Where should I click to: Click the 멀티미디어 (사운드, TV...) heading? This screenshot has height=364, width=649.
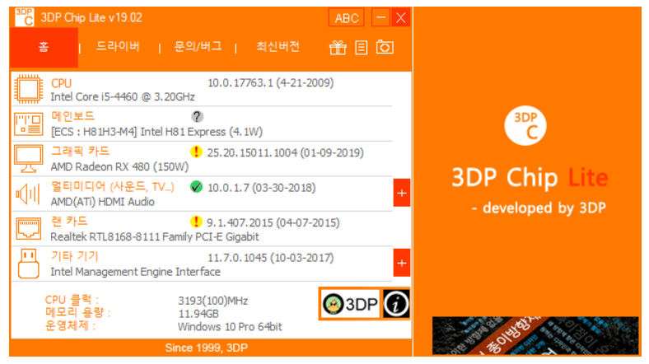tap(113, 187)
